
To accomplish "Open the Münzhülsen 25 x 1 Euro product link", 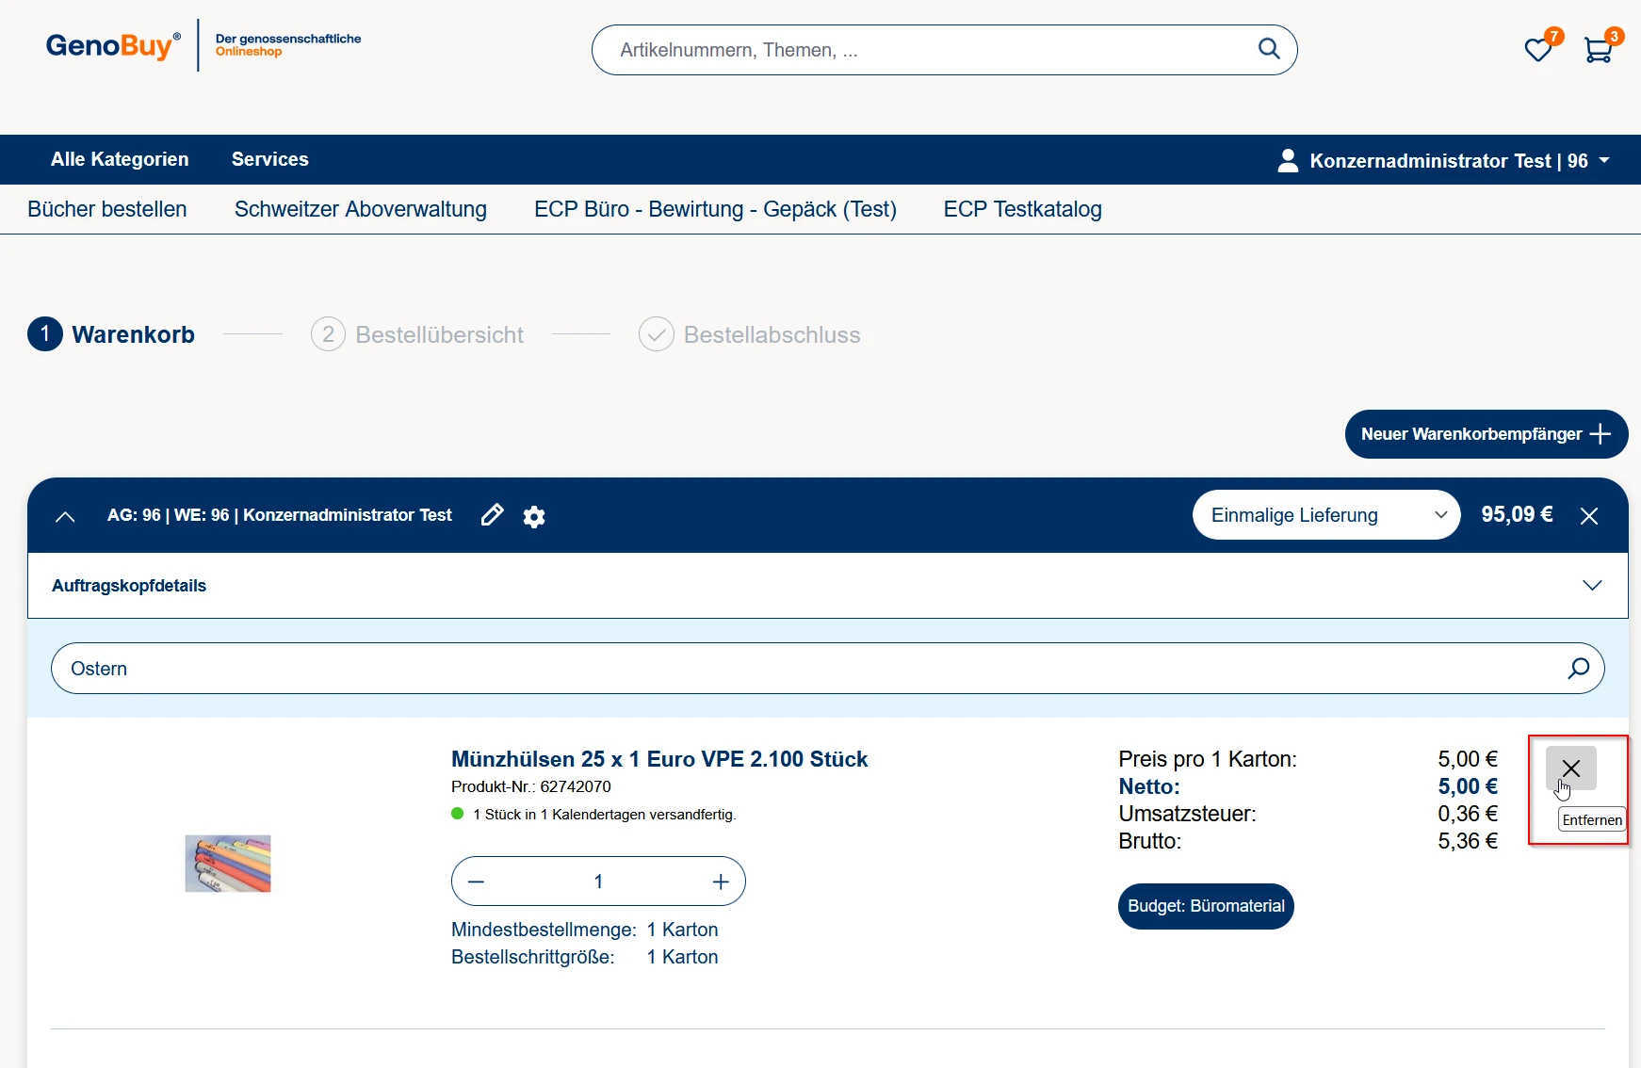I will coord(659,759).
